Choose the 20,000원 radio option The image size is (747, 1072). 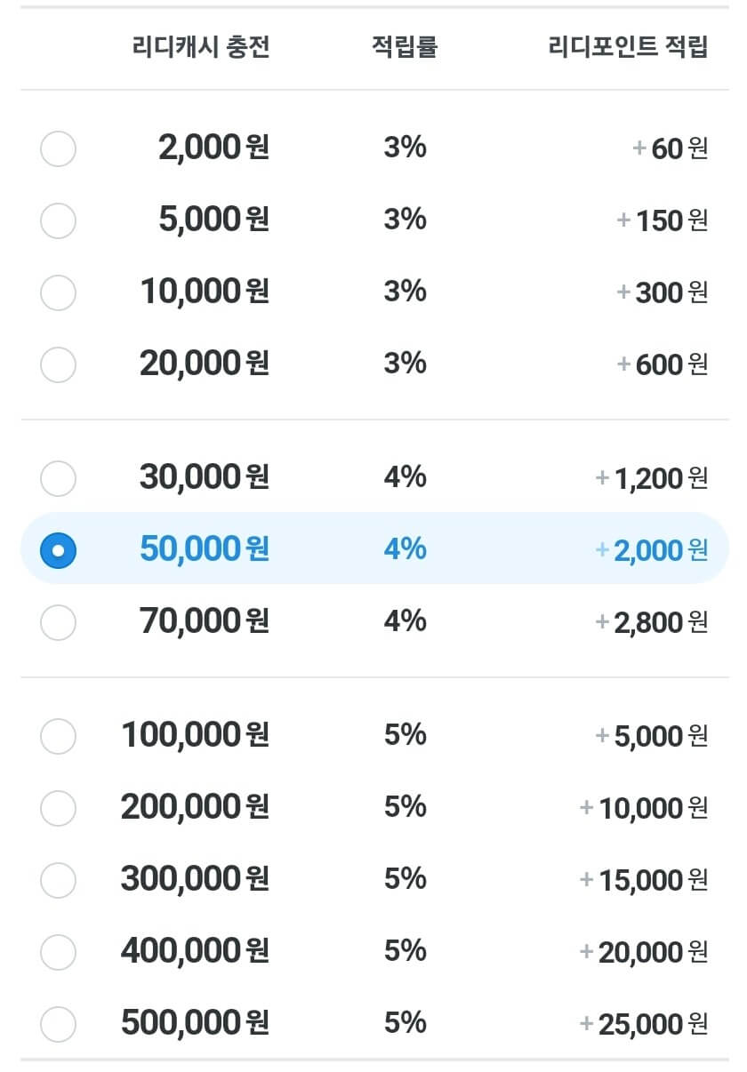tap(59, 364)
